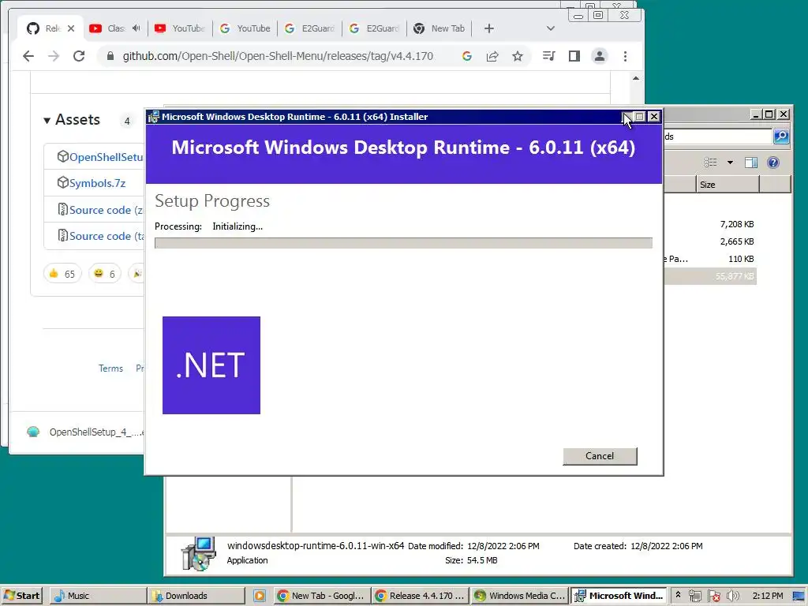Bookmark this page with the star icon
The height and width of the screenshot is (606, 808).
(x=518, y=56)
